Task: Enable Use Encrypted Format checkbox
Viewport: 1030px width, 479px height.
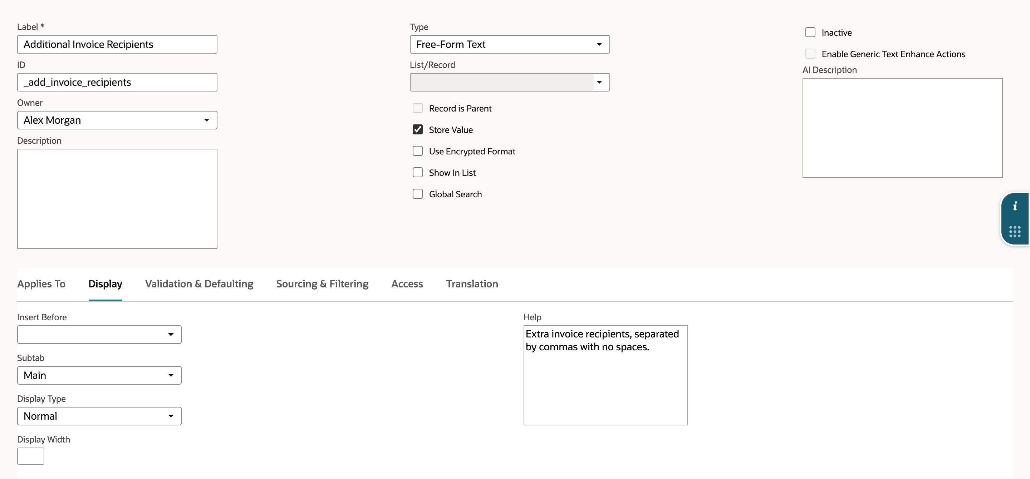Action: click(x=417, y=151)
